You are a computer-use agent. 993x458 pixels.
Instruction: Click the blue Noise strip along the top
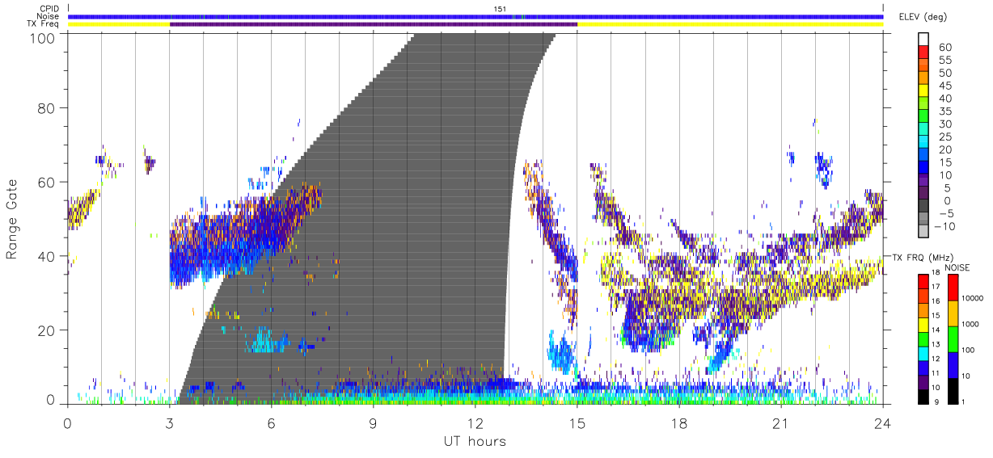click(x=475, y=16)
